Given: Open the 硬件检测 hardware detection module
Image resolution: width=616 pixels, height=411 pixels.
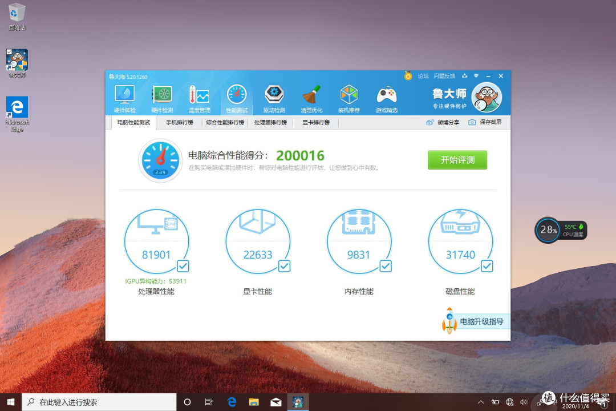Looking at the screenshot, I should [x=162, y=99].
